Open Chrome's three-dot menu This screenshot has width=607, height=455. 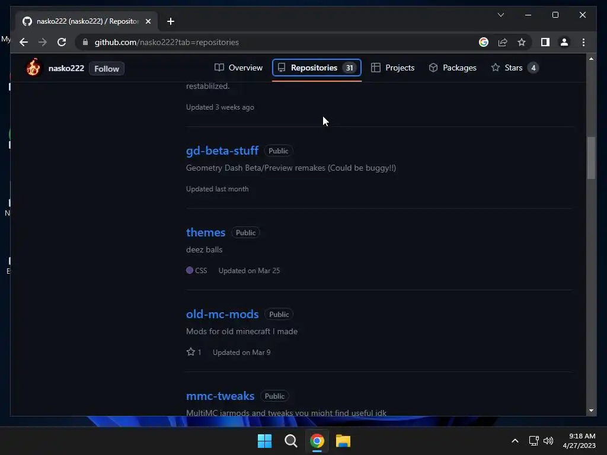pyautogui.click(x=583, y=42)
